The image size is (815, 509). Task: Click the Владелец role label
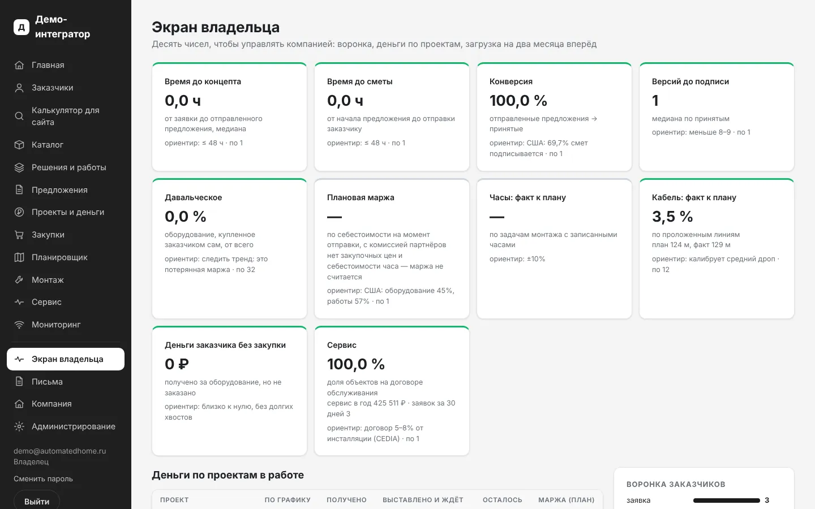(x=31, y=462)
